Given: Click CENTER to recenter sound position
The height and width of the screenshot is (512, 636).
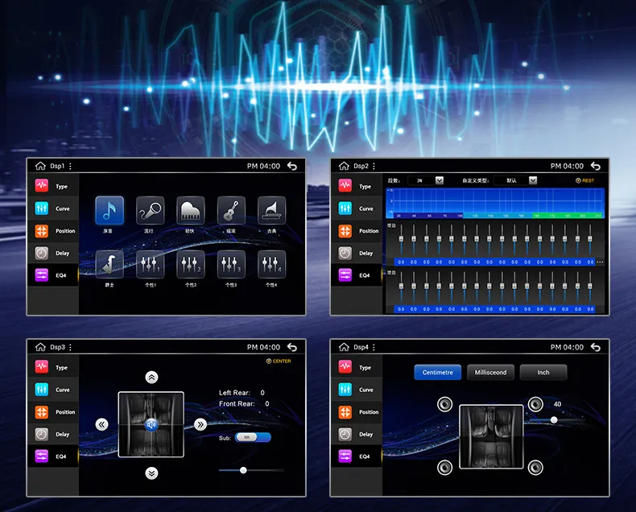Looking at the screenshot, I should click(279, 361).
